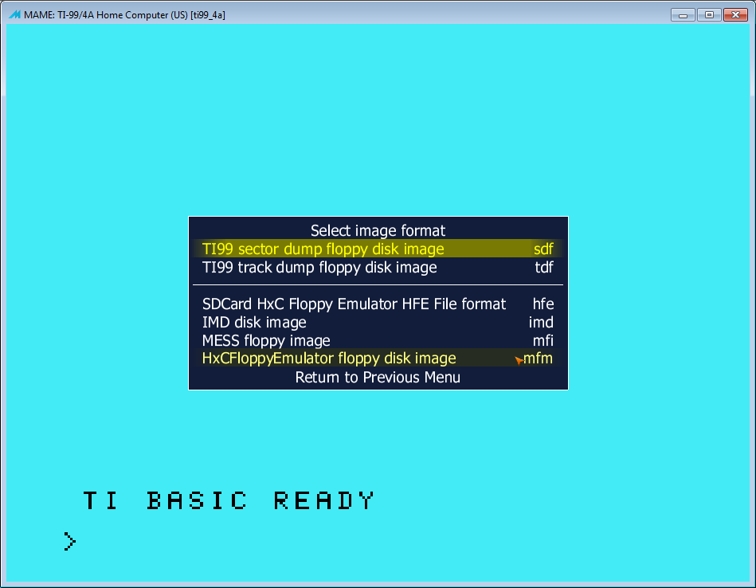The image size is (756, 588).
Task: Choose IMD disk image format
Action: tap(378, 322)
